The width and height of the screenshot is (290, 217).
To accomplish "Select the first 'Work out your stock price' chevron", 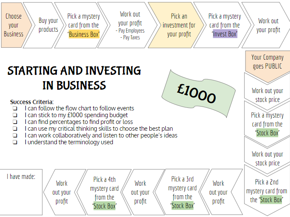I will 268,92.
